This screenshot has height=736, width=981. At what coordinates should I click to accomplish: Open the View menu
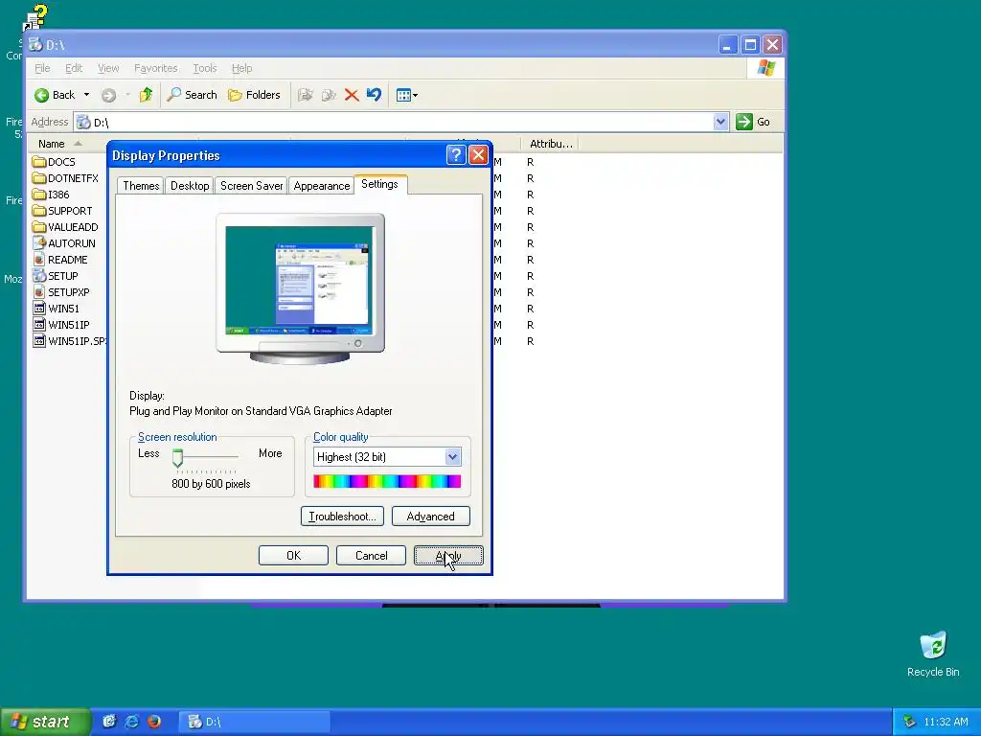click(108, 68)
